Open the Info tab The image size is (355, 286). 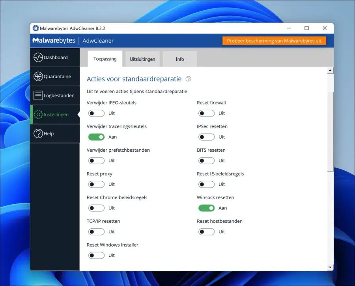(x=180, y=59)
